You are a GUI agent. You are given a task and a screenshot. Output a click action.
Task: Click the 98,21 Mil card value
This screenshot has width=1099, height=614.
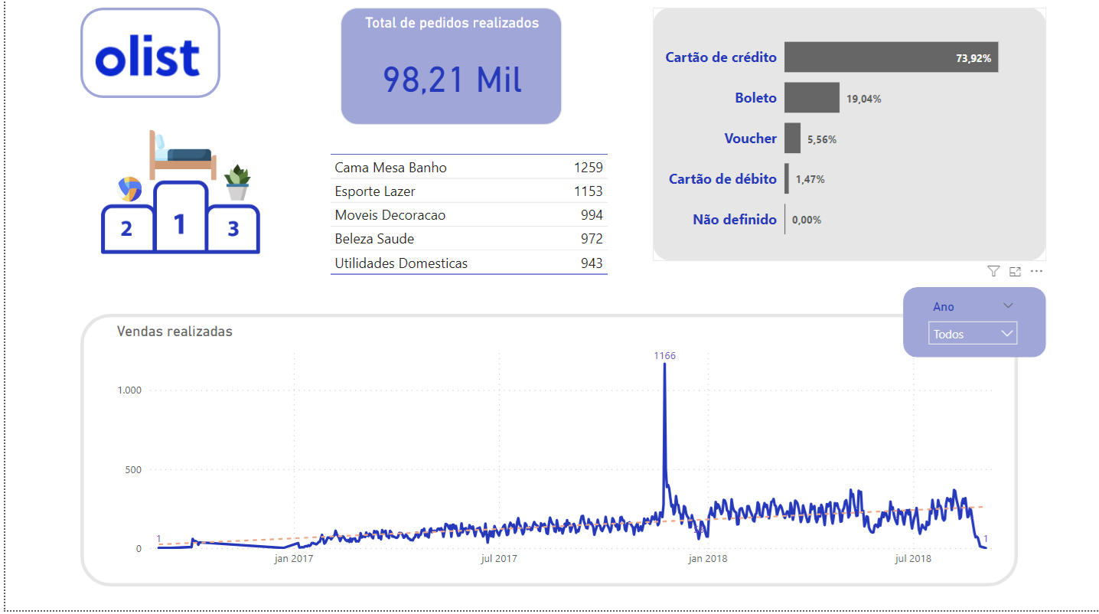[452, 80]
